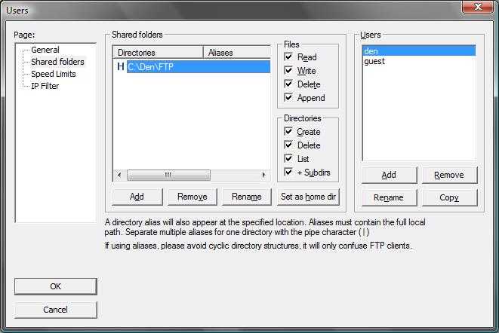499x333 pixels.
Task: Toggle the Append checkbox
Action: pyautogui.click(x=288, y=97)
